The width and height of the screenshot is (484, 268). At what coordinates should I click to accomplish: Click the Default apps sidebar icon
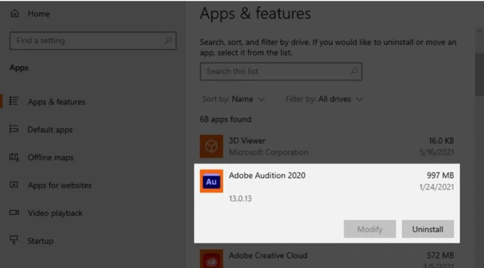[15, 129]
